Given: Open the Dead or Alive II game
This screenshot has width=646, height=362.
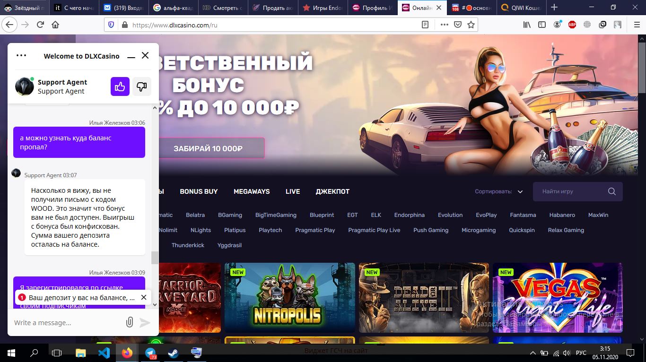Looking at the screenshot, I should coord(424,298).
